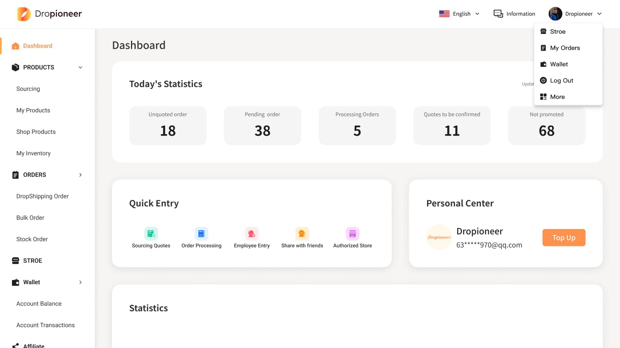Open the My Inventory sidebar link
The width and height of the screenshot is (620, 348).
coord(33,153)
